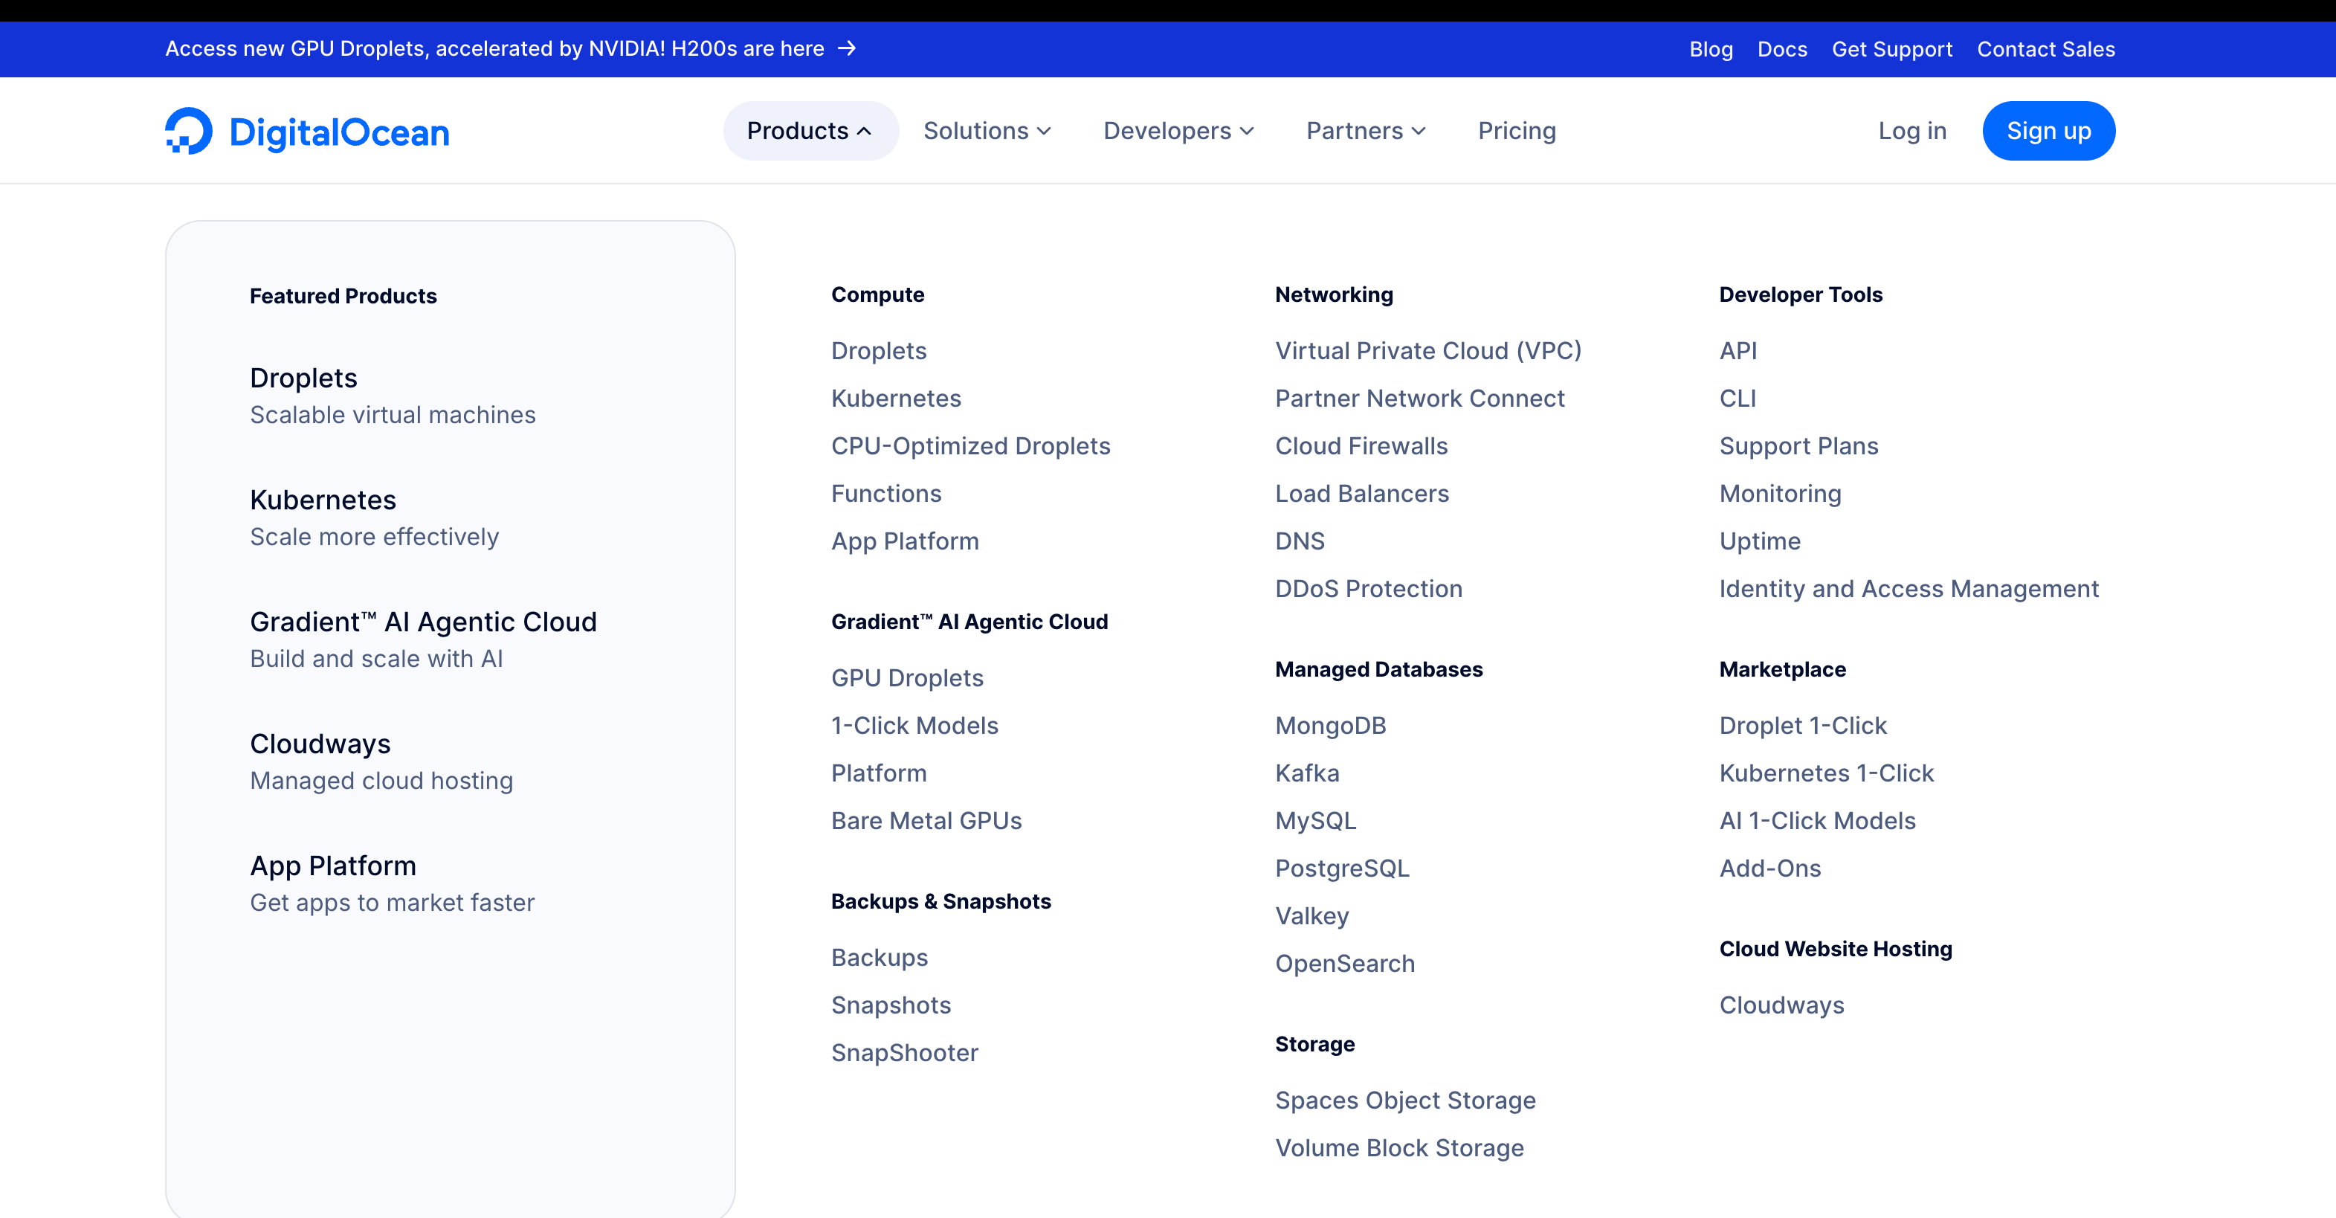
Task: Open Platform under Gradient AI
Action: (879, 773)
